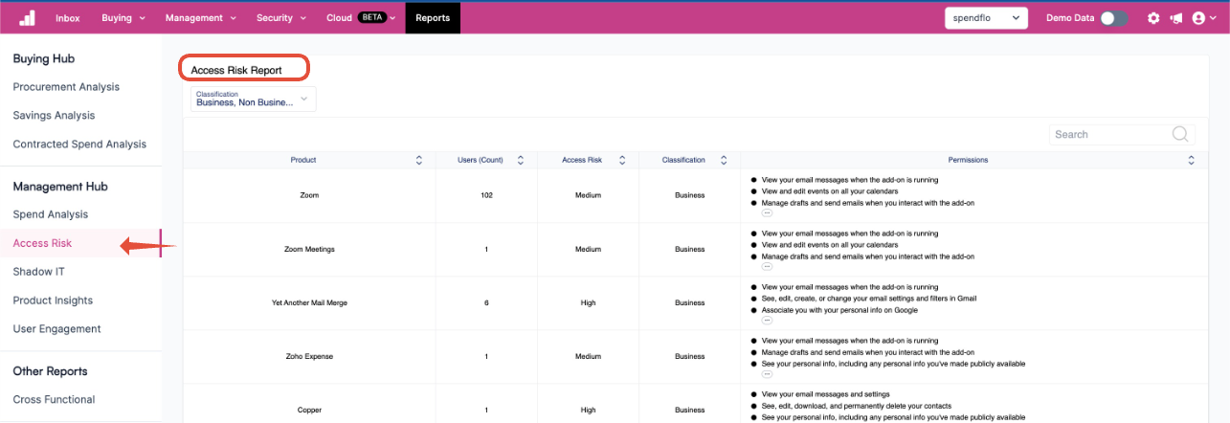This screenshot has height=423, width=1230.
Task: Expand the Cloud BETA menu
Action: 361,18
